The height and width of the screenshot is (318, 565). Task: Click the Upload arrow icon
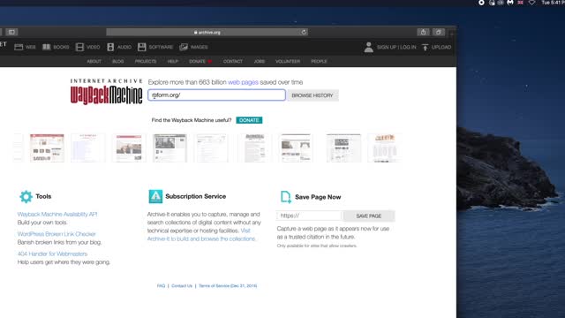point(426,47)
